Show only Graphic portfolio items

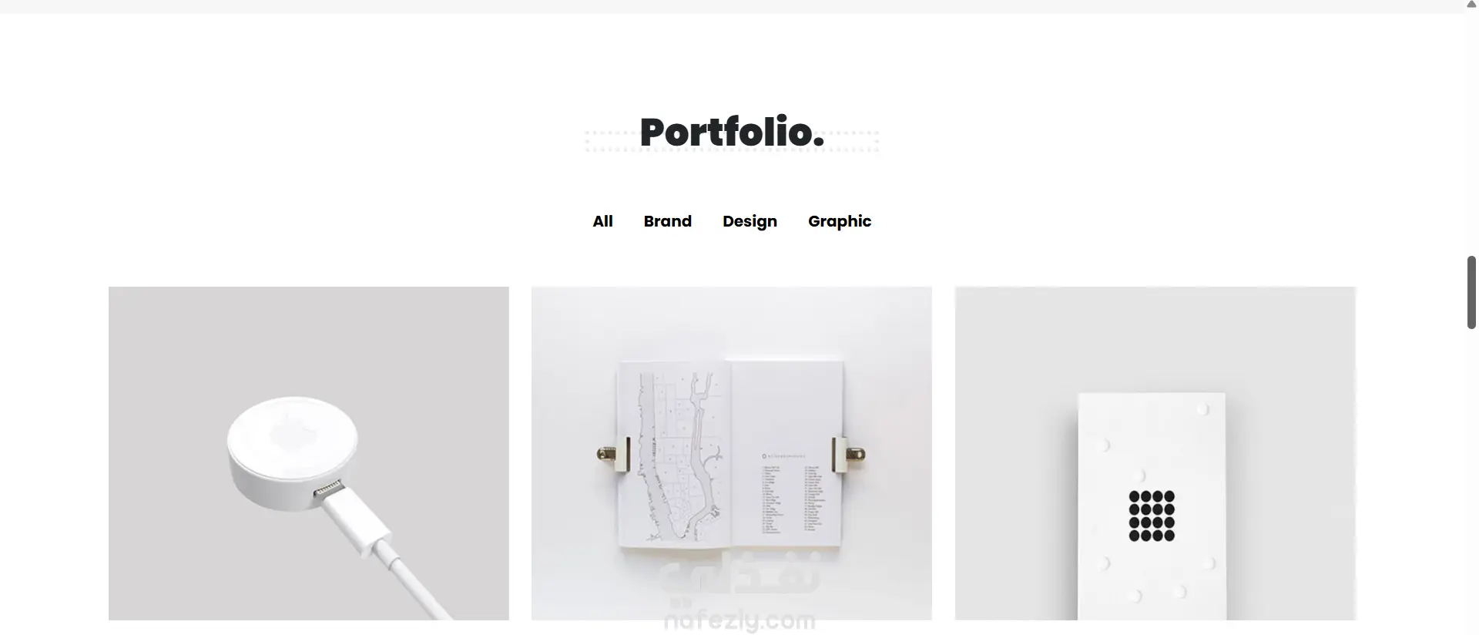(840, 222)
